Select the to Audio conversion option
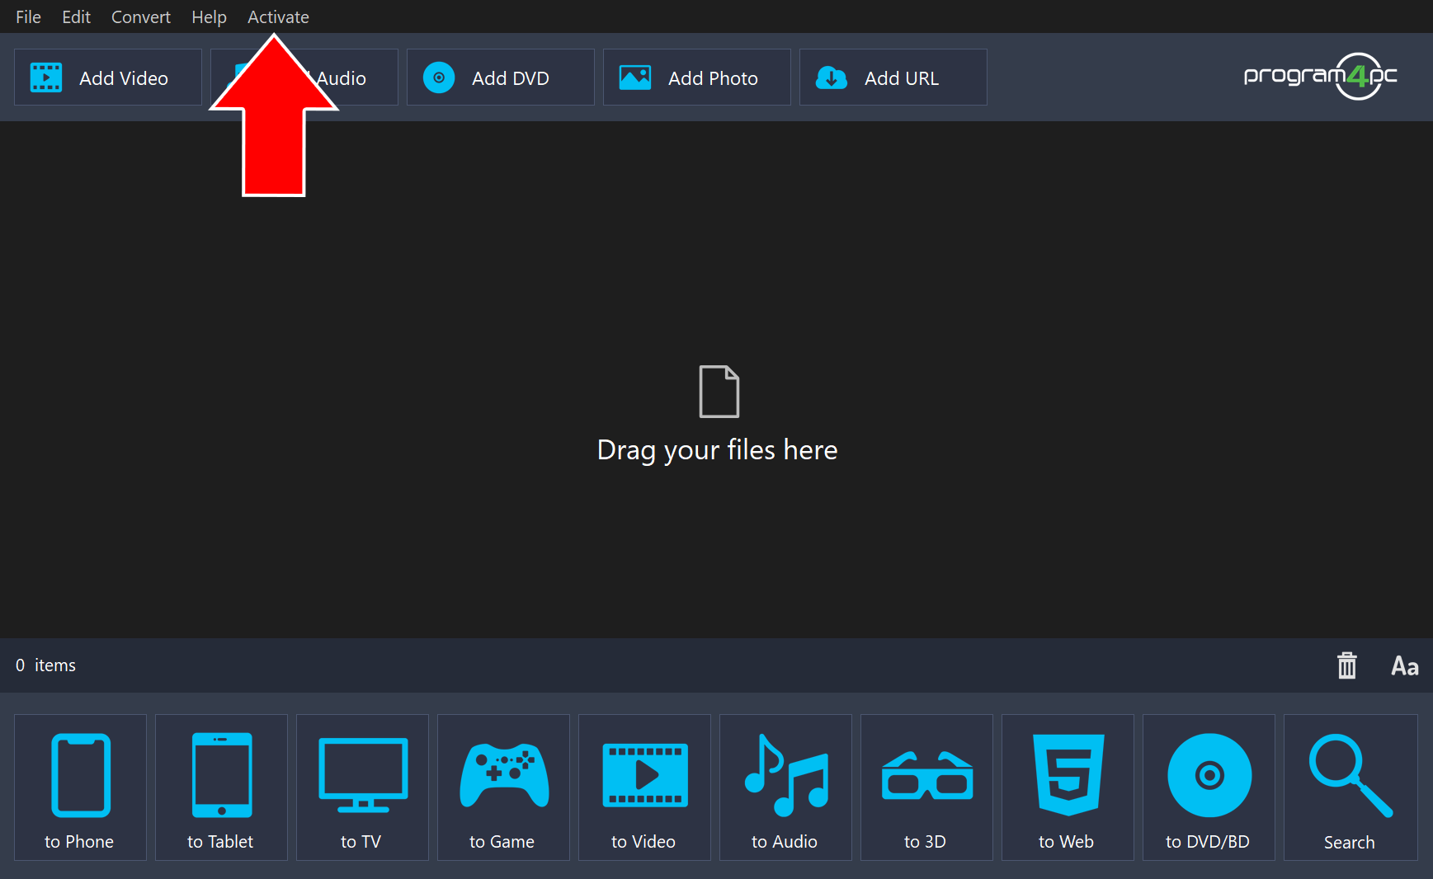The image size is (1433, 879). point(785,787)
